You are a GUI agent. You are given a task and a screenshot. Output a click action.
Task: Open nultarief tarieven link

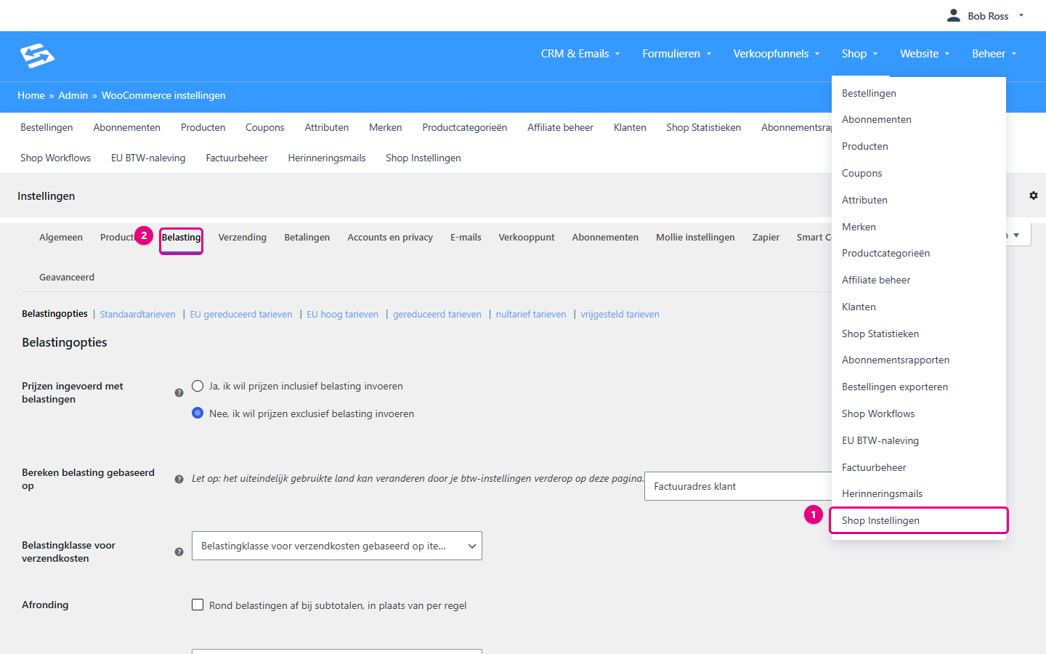tap(531, 315)
